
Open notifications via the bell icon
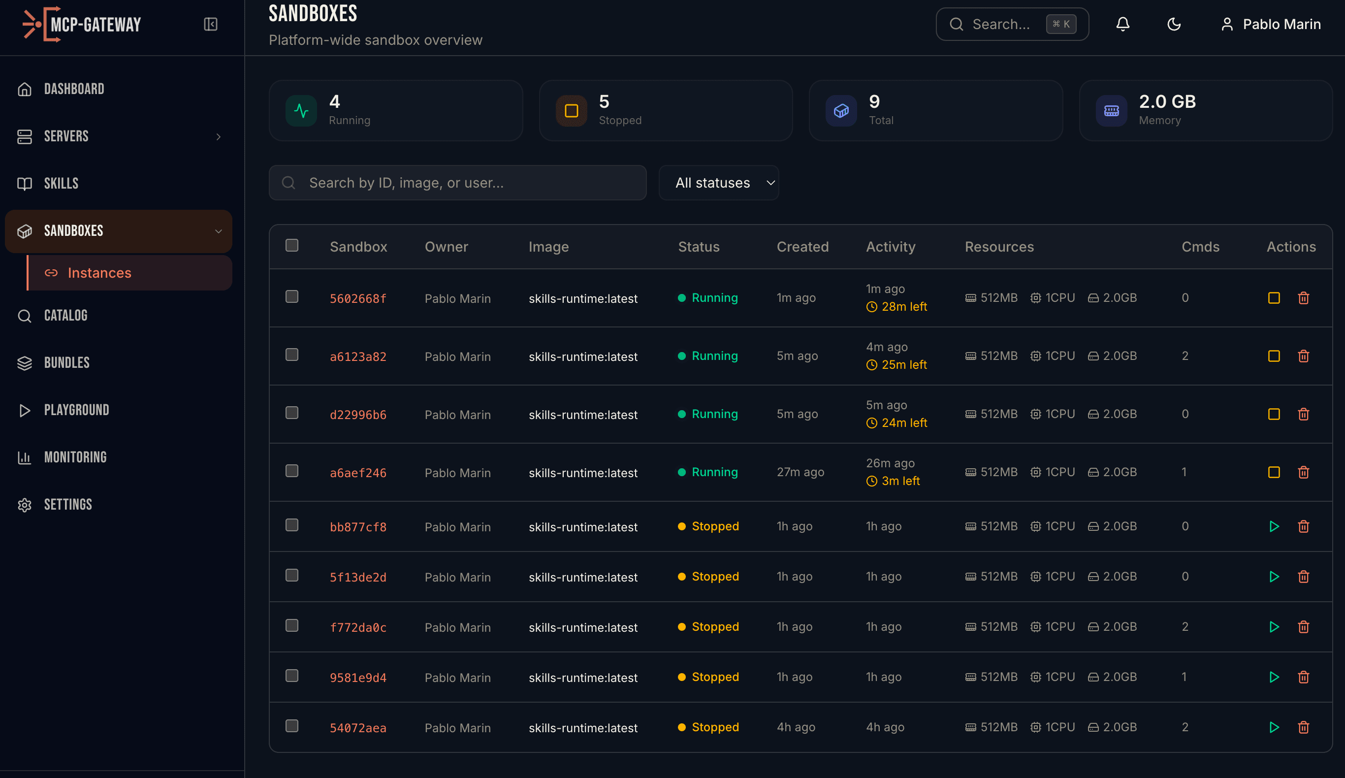click(x=1122, y=24)
